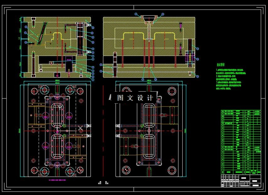Select the sprue bushing atop the right section view

[149, 19]
